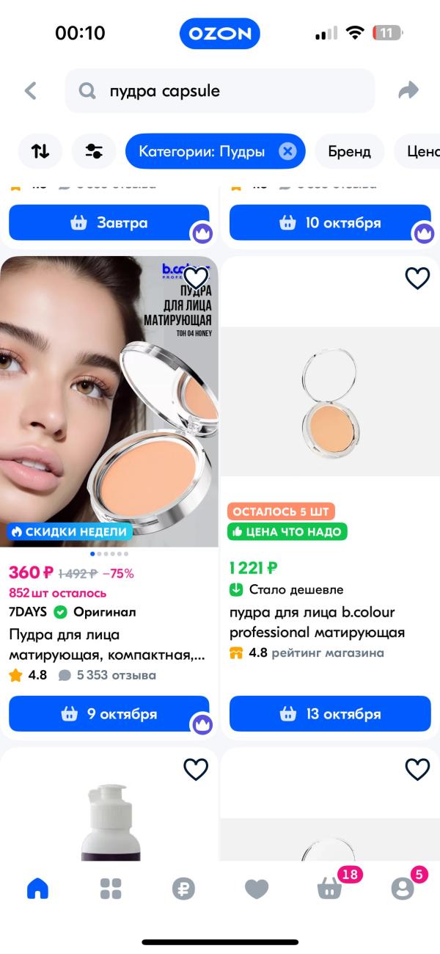Tap the share arrow icon
Viewport: 440px width, 954px height.
pyautogui.click(x=408, y=90)
